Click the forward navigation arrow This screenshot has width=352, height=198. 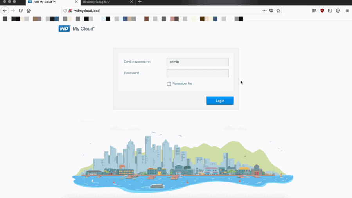pyautogui.click(x=13, y=11)
